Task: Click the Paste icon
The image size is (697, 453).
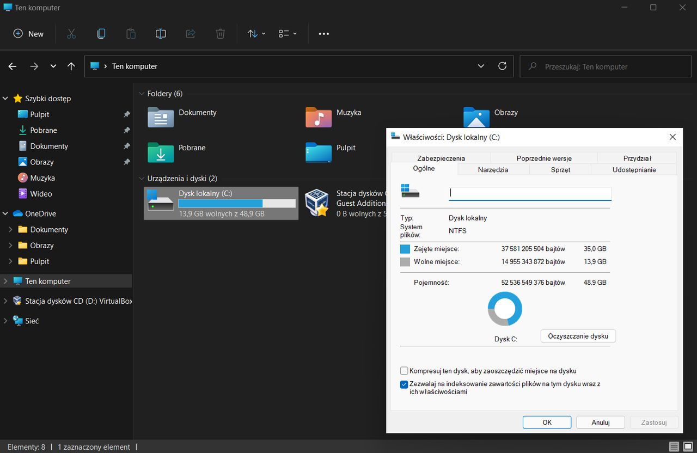Action: pyautogui.click(x=131, y=33)
